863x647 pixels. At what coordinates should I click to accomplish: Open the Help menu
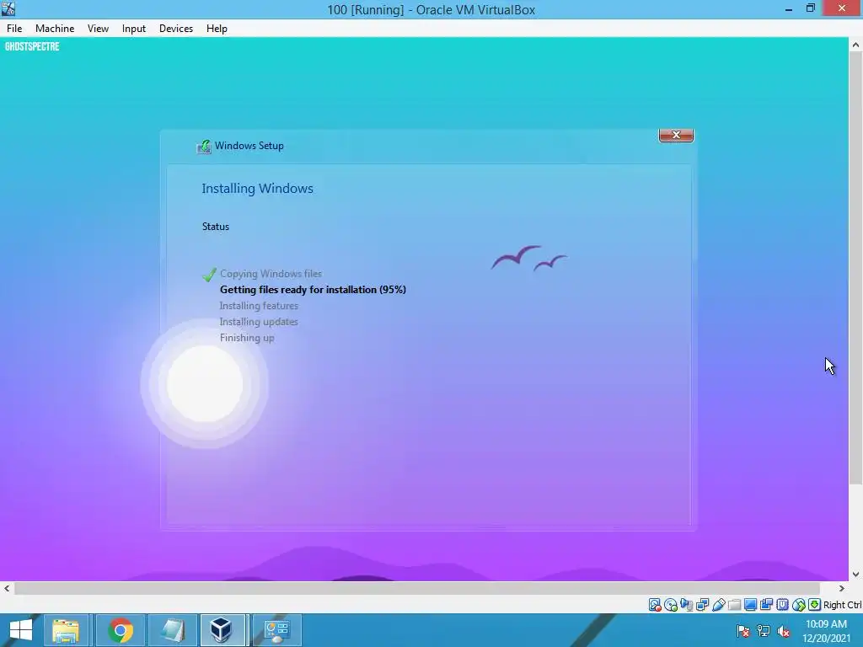point(217,29)
